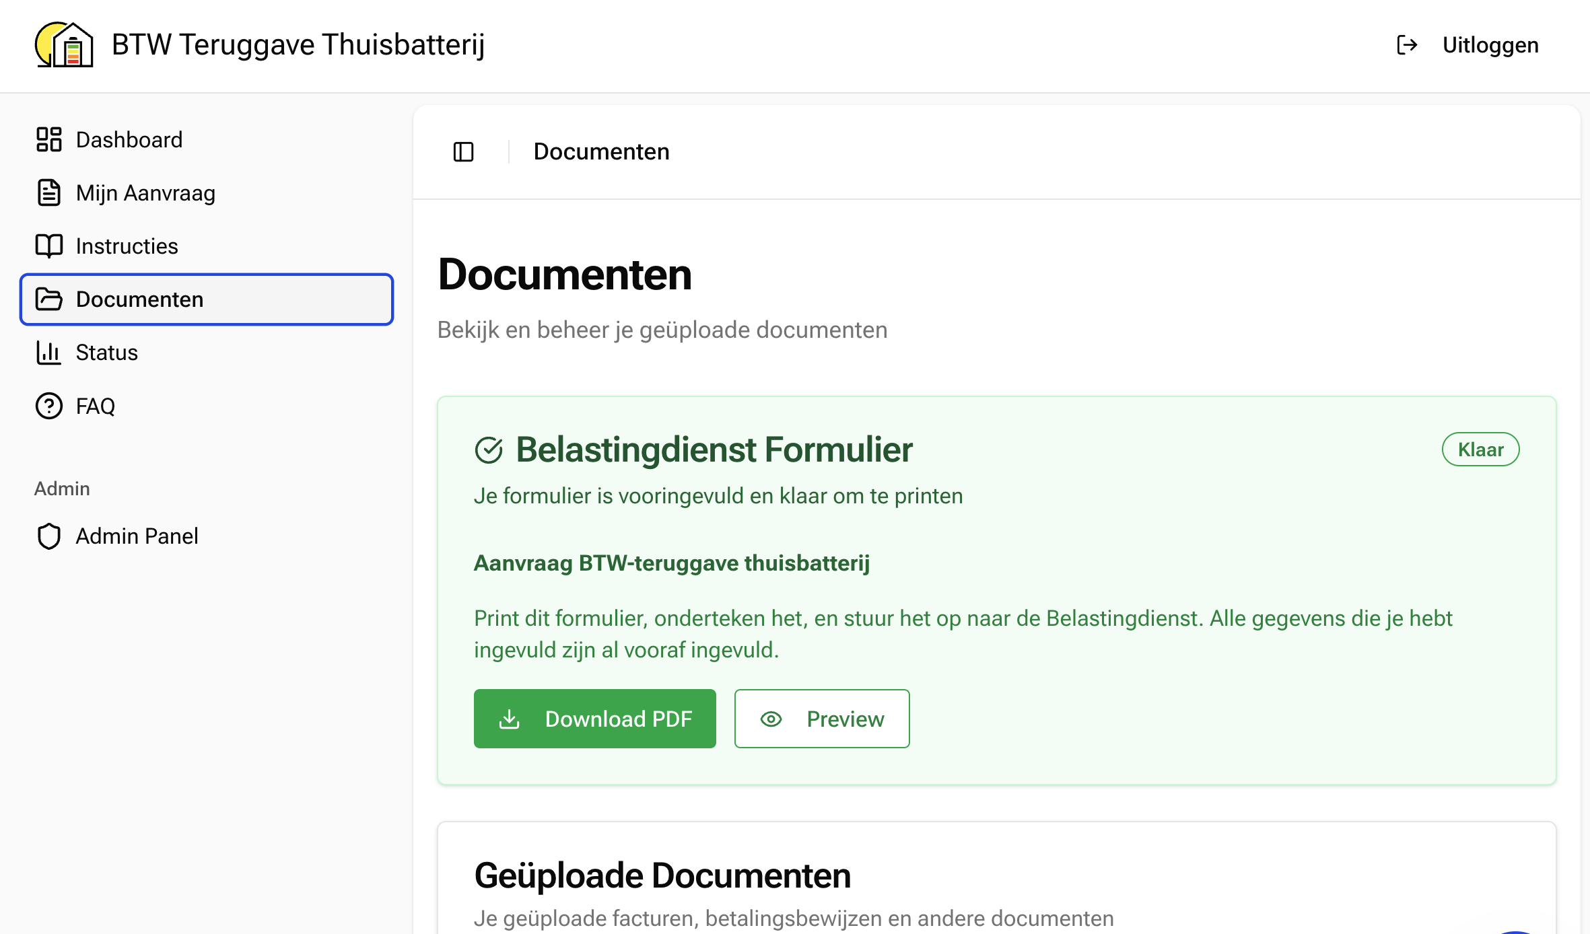Click the Admin Panel shield icon

coord(49,536)
